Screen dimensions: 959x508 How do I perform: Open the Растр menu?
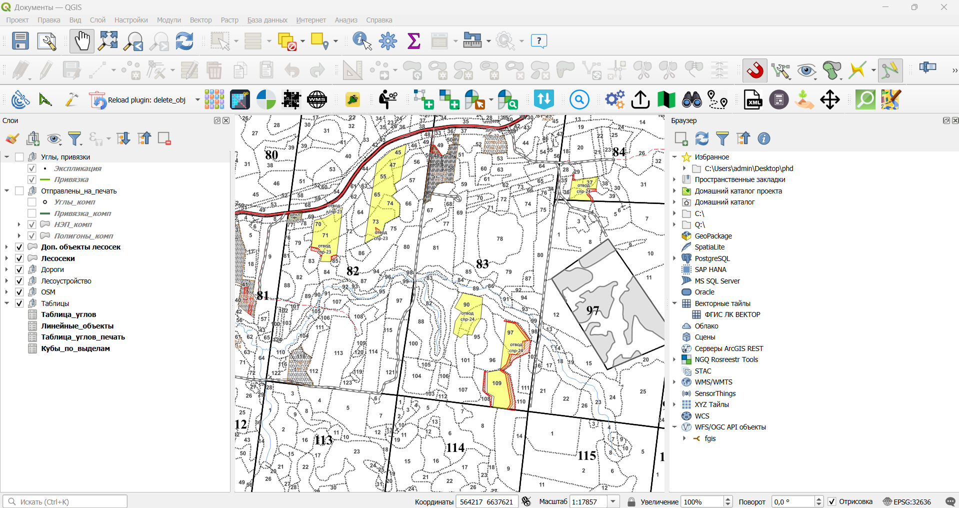229,20
